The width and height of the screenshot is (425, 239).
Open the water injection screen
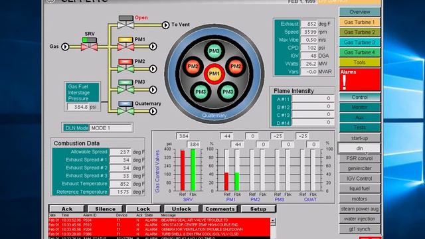(360, 218)
